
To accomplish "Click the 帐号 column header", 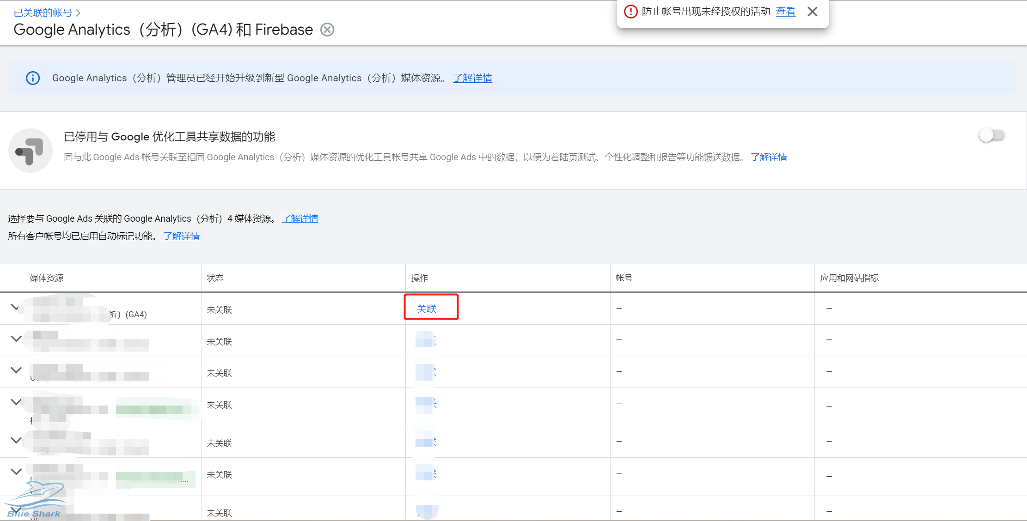I will (624, 278).
